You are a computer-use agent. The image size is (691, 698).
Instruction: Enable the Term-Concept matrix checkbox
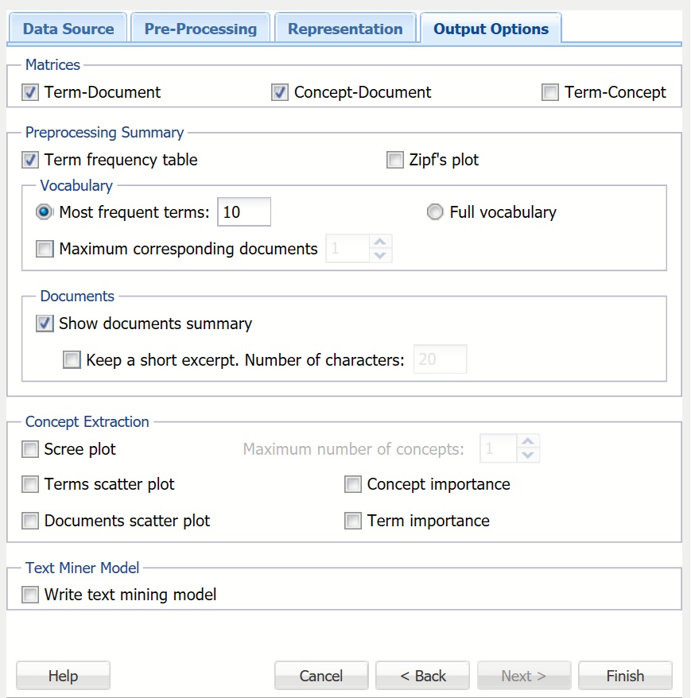point(550,92)
